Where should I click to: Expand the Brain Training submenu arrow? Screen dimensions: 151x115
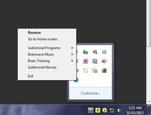(x=72, y=61)
